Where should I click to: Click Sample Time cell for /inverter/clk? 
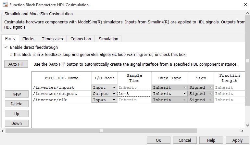point(134,100)
